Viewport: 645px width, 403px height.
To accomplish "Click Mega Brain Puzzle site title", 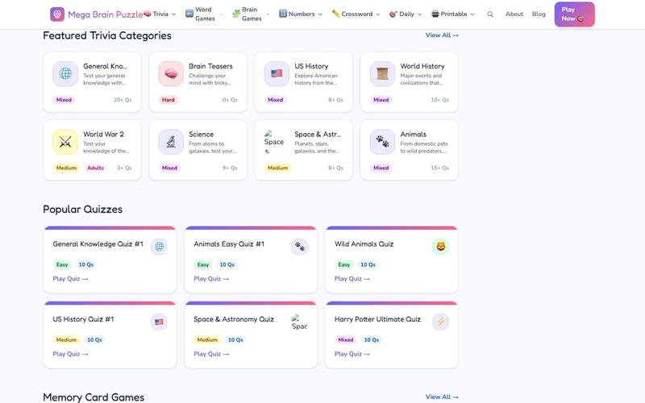I will click(x=106, y=15).
